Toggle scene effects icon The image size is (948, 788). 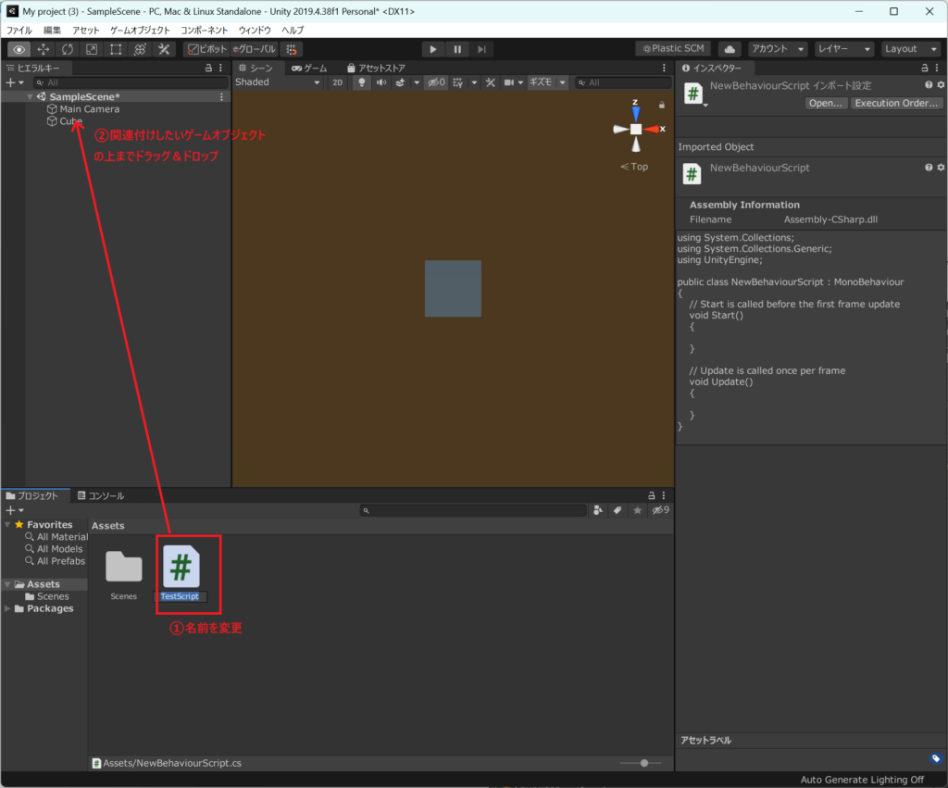pyautogui.click(x=400, y=82)
